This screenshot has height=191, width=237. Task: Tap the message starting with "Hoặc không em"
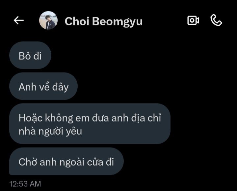coord(90,124)
